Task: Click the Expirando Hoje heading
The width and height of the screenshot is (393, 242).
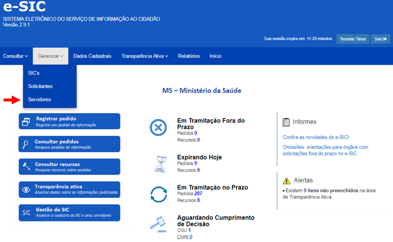Action: 200,157
